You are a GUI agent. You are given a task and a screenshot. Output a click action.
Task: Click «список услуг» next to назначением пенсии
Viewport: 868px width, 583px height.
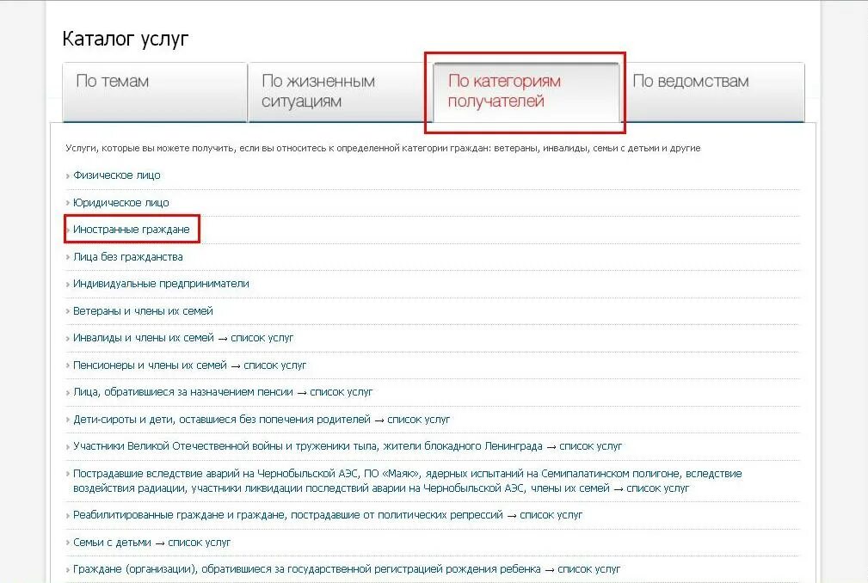342,391
